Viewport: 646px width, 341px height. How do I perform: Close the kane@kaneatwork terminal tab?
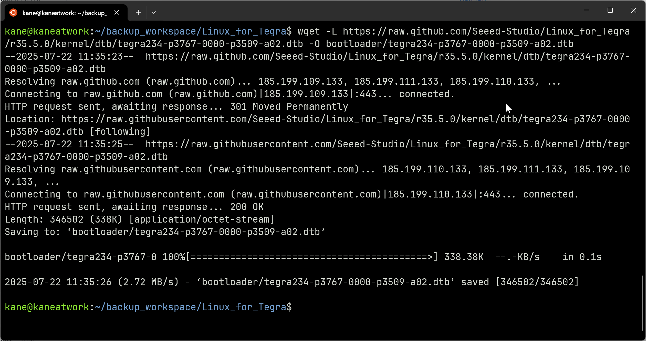[x=117, y=13]
